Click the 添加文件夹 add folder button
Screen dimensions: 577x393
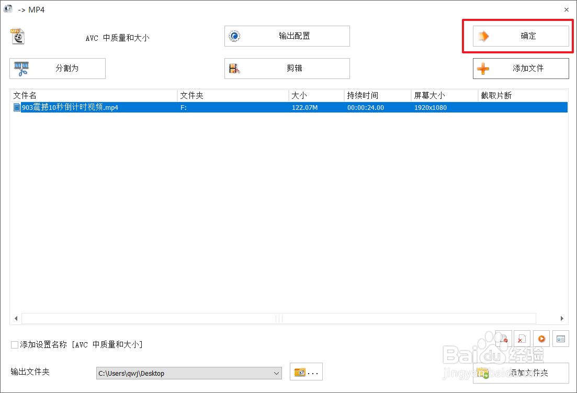521,373
